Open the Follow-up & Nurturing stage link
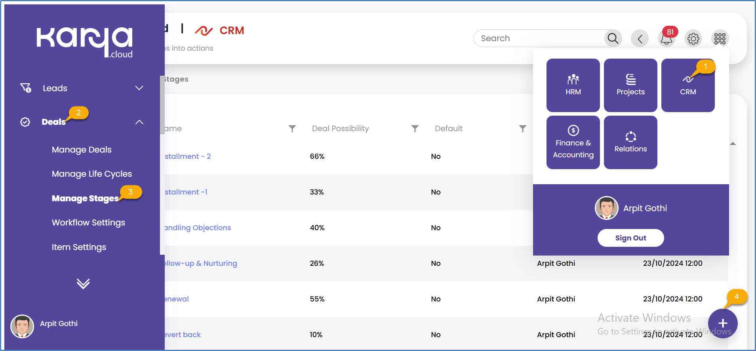The width and height of the screenshot is (756, 351). (201, 263)
